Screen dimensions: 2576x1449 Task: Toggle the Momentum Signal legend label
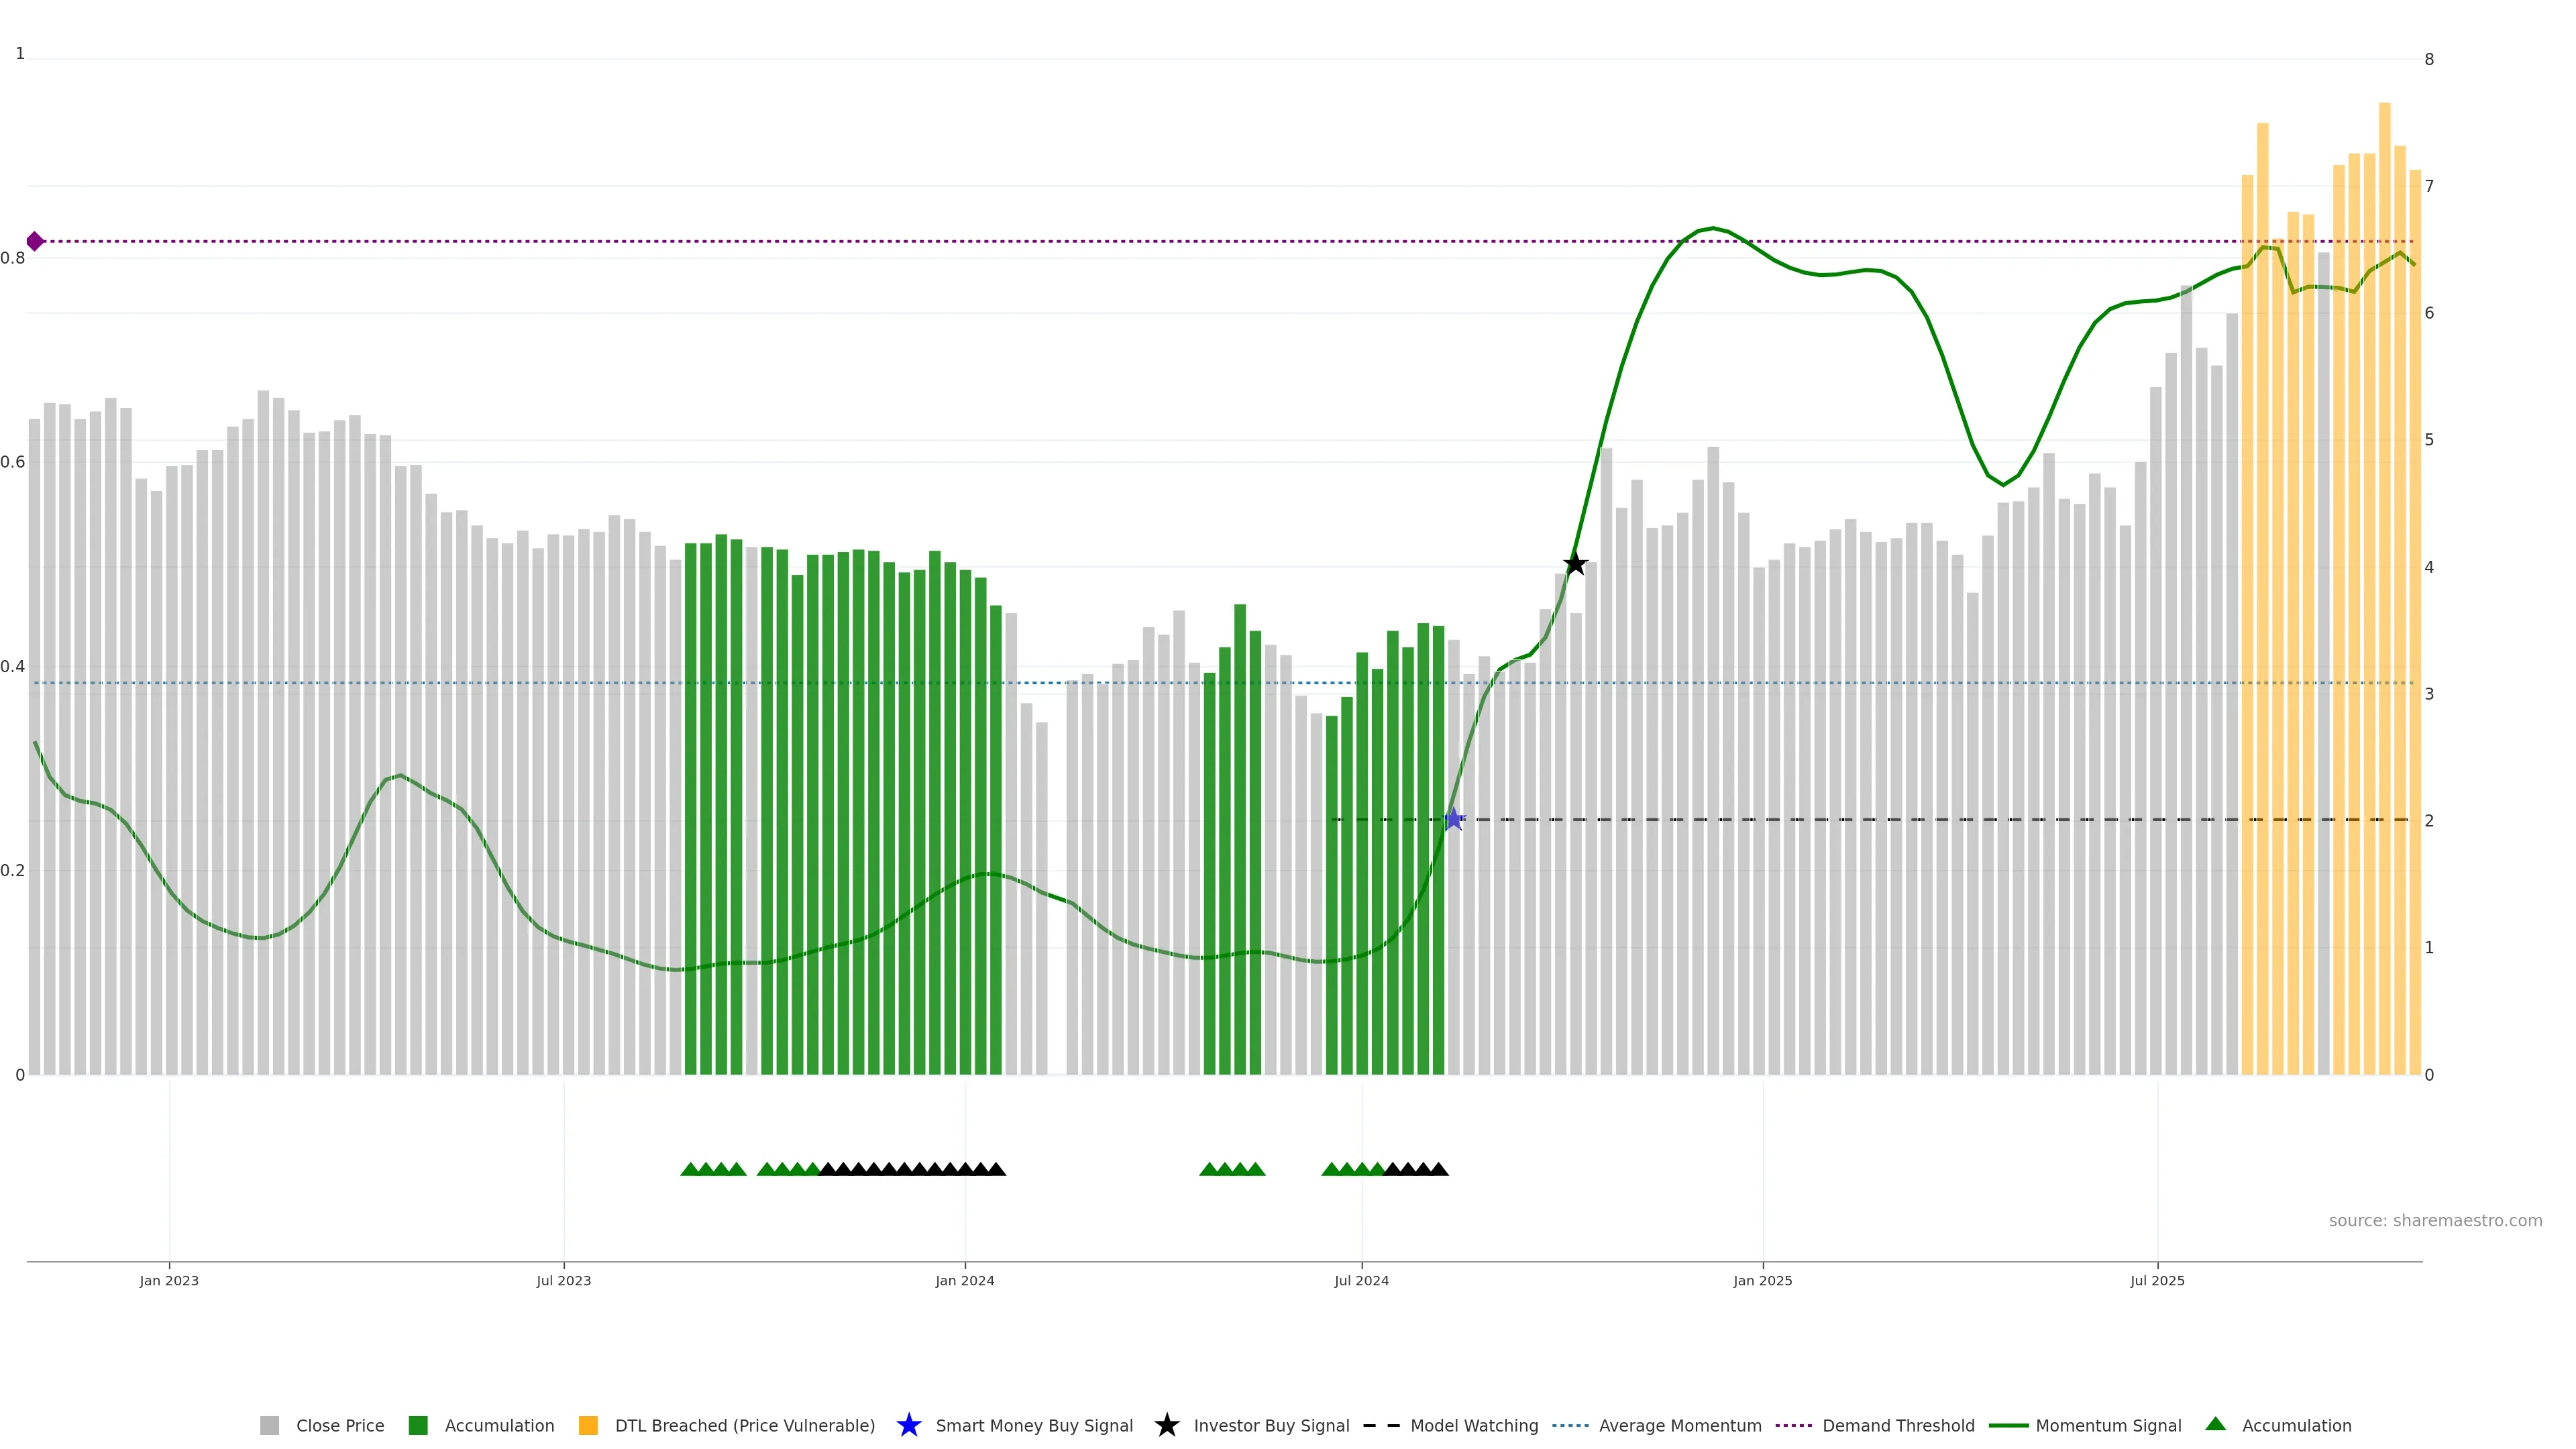(x=2108, y=1425)
